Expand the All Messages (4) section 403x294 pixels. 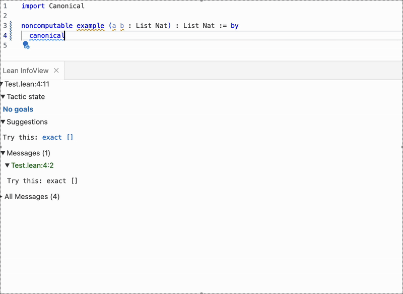2,197
